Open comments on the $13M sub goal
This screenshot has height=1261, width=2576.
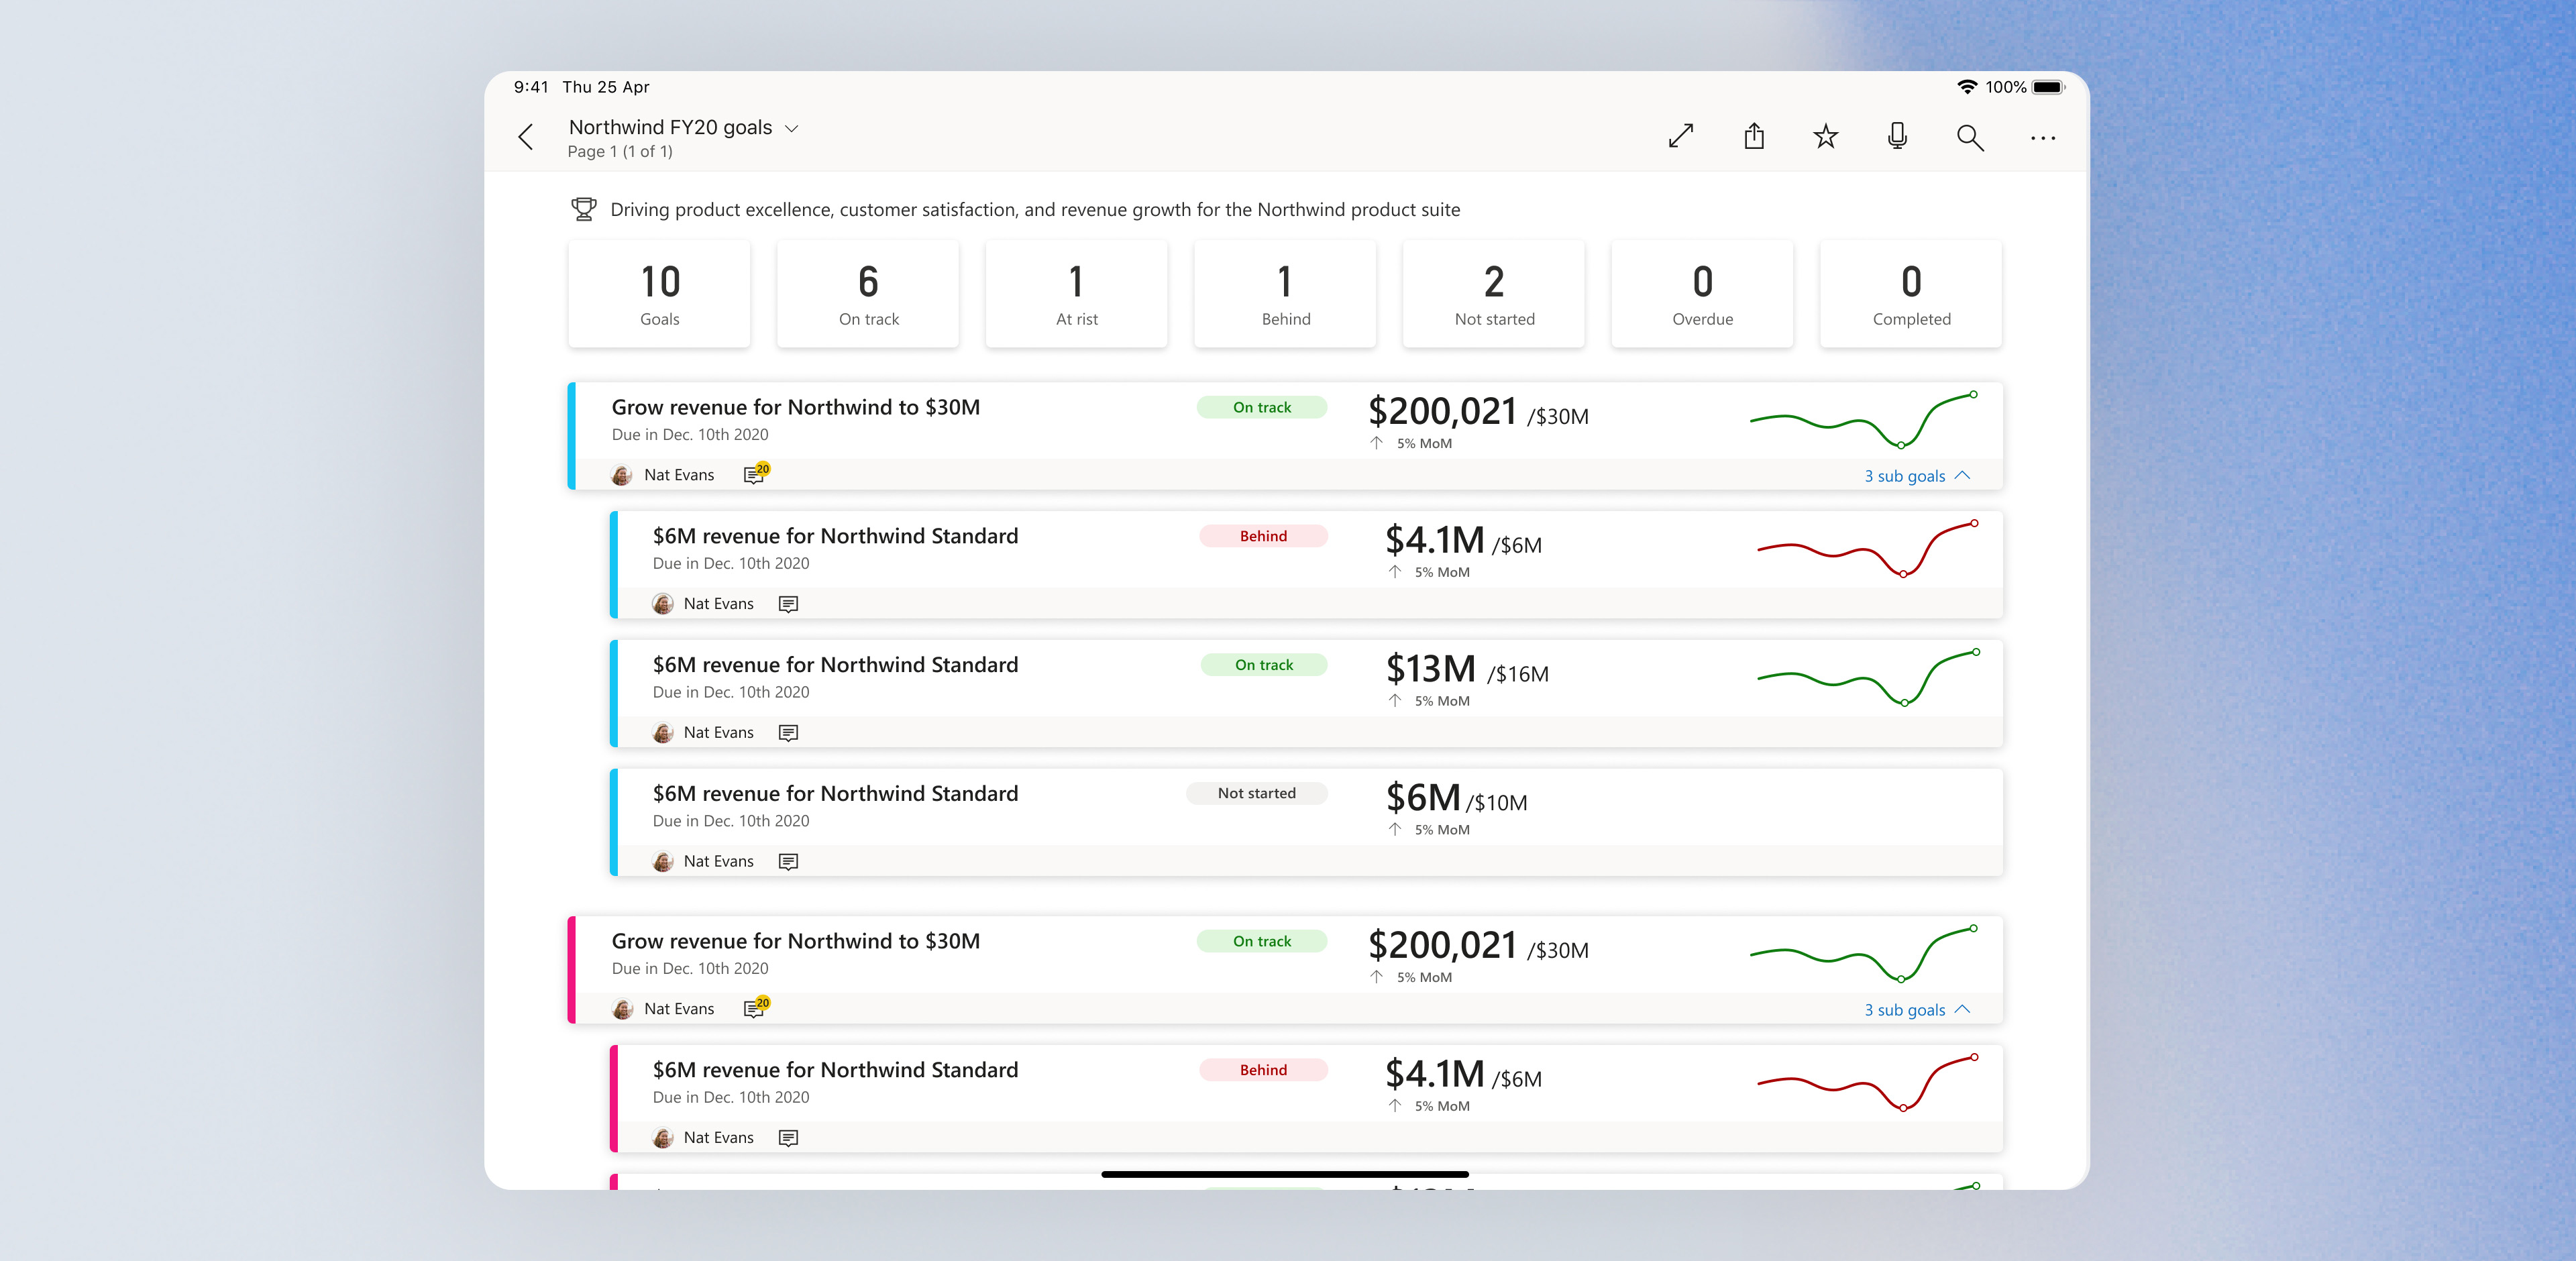(x=788, y=733)
